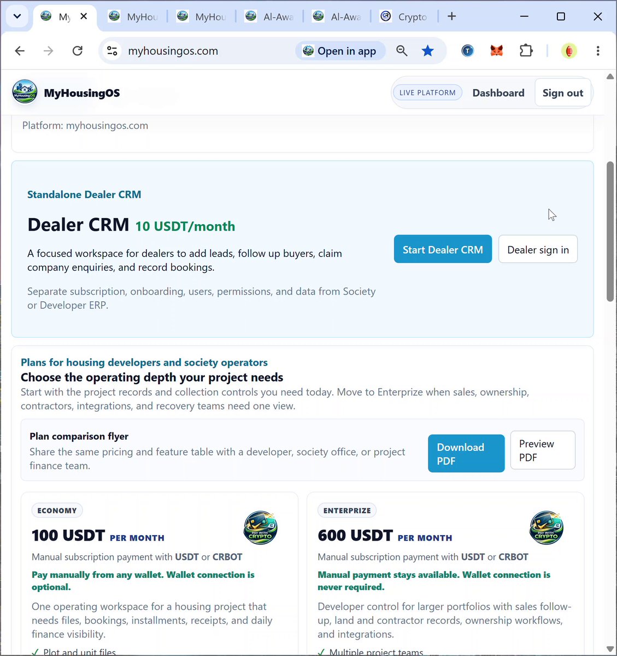Screen dimensions: 617x656
Task: Click Pay with Crypto badge on Enterprize plan
Action: point(547,528)
